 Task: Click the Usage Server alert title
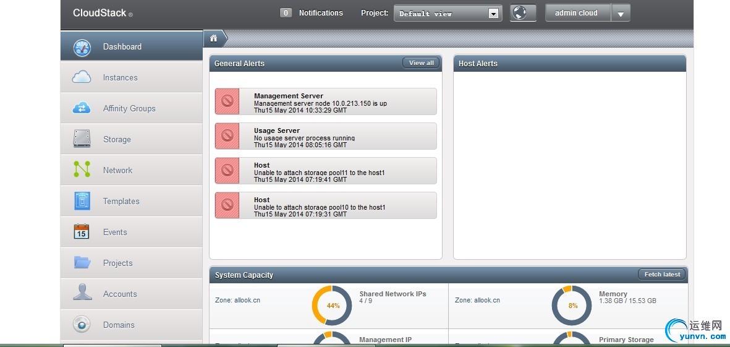(x=277, y=131)
